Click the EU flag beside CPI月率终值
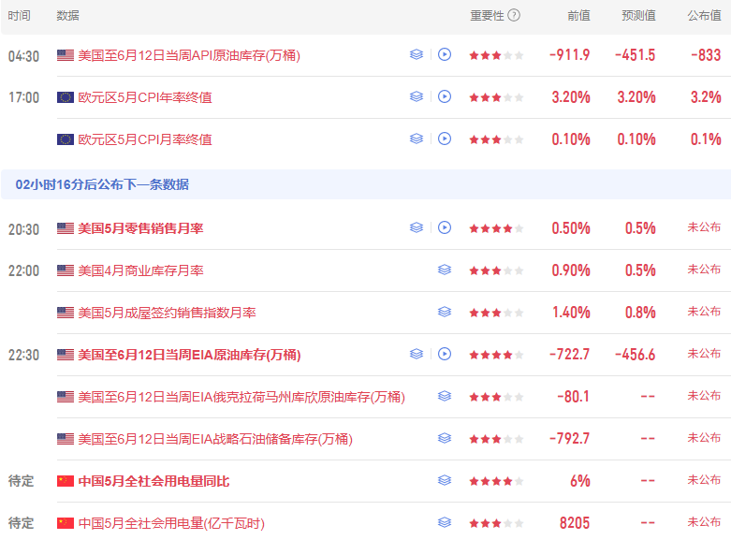The width and height of the screenshot is (731, 540). coord(66,139)
